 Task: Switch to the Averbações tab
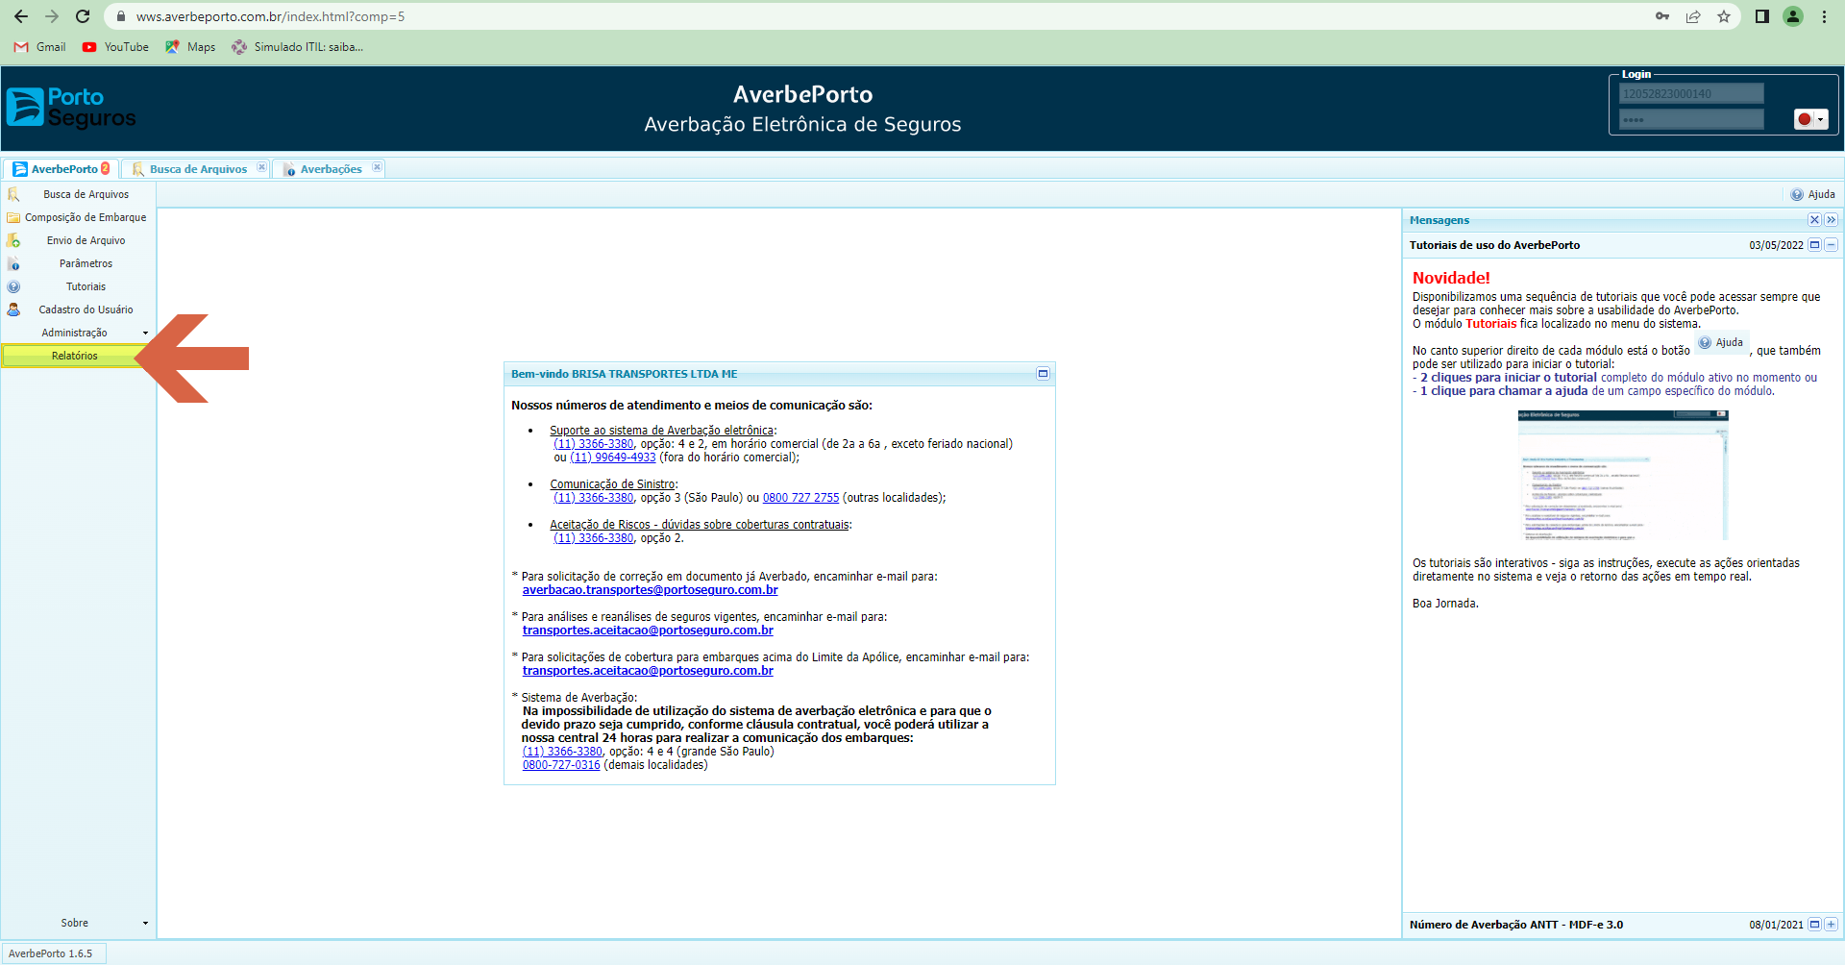pos(331,169)
